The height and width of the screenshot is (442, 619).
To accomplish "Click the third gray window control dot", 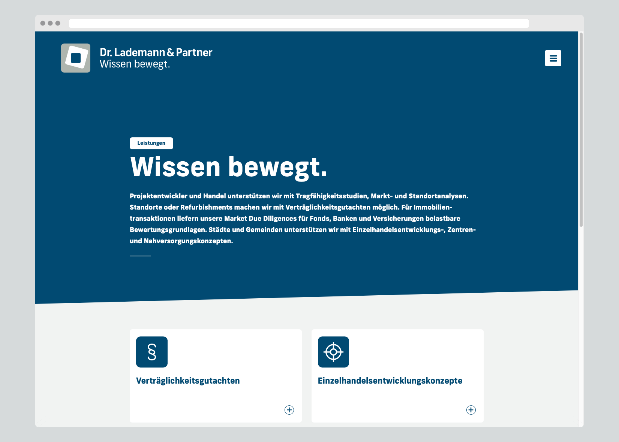I will (58, 23).
